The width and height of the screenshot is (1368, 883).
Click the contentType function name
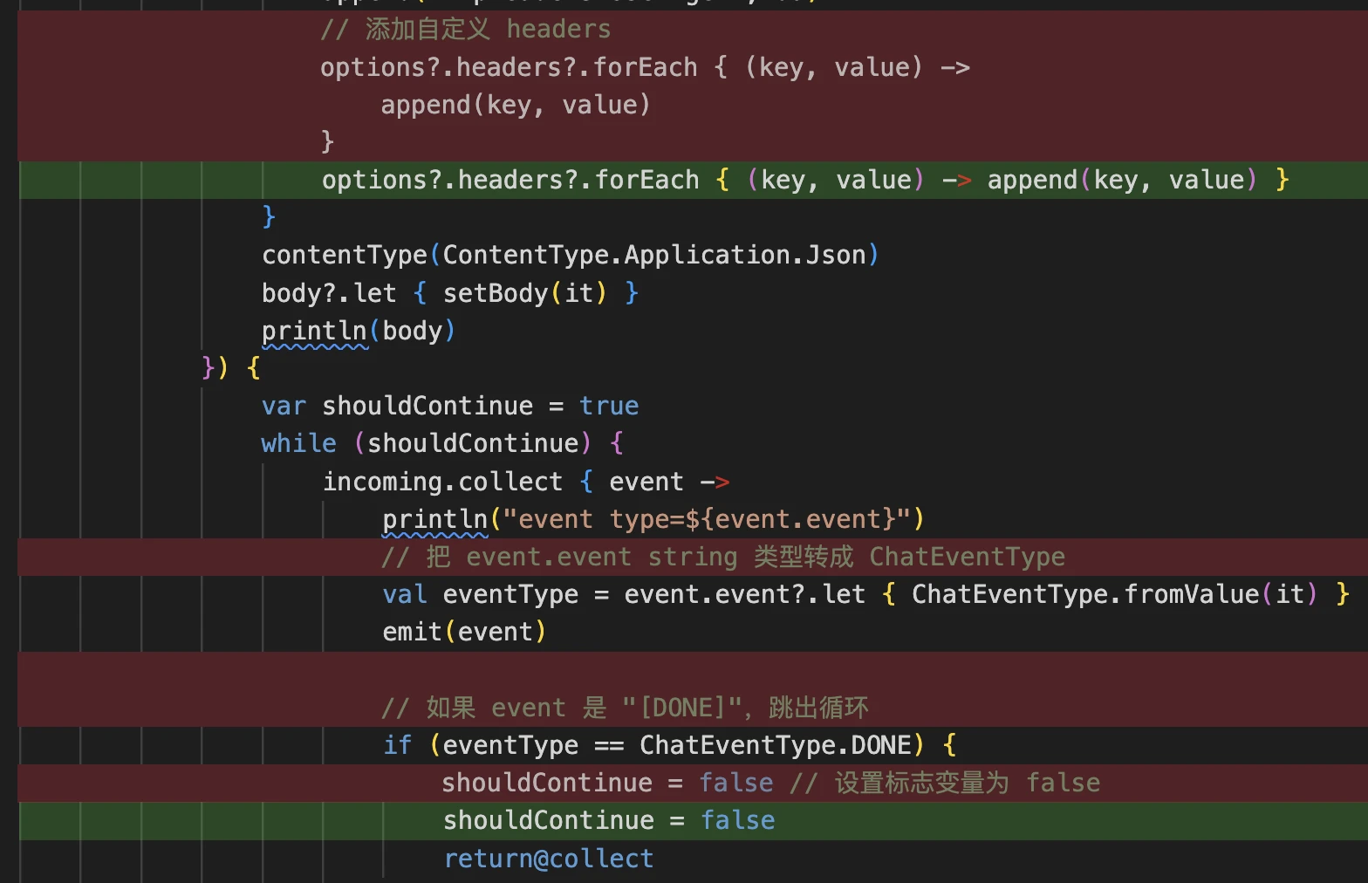(344, 255)
